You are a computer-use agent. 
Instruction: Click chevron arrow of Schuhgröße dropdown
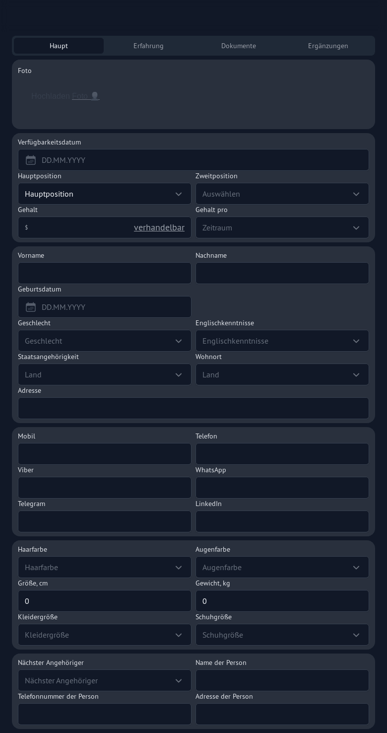[x=356, y=635]
